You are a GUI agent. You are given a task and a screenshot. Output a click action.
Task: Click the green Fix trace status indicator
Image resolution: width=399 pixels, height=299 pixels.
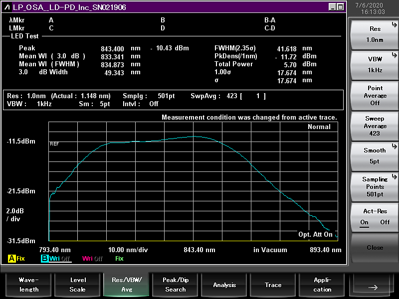click(119, 259)
